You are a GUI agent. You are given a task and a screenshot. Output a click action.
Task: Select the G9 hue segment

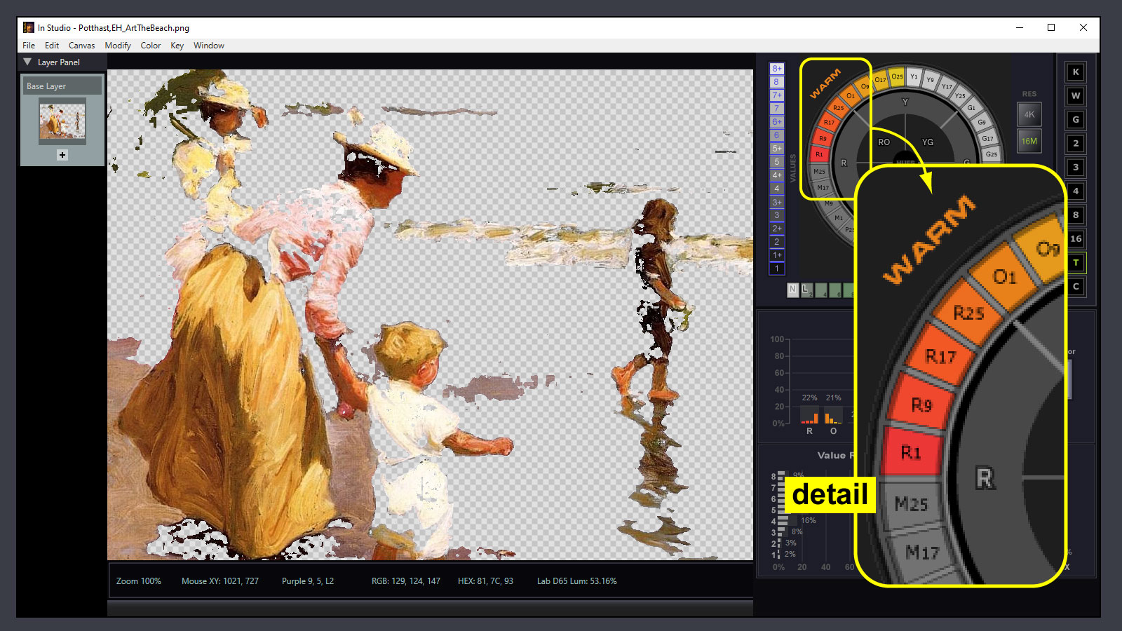point(981,122)
